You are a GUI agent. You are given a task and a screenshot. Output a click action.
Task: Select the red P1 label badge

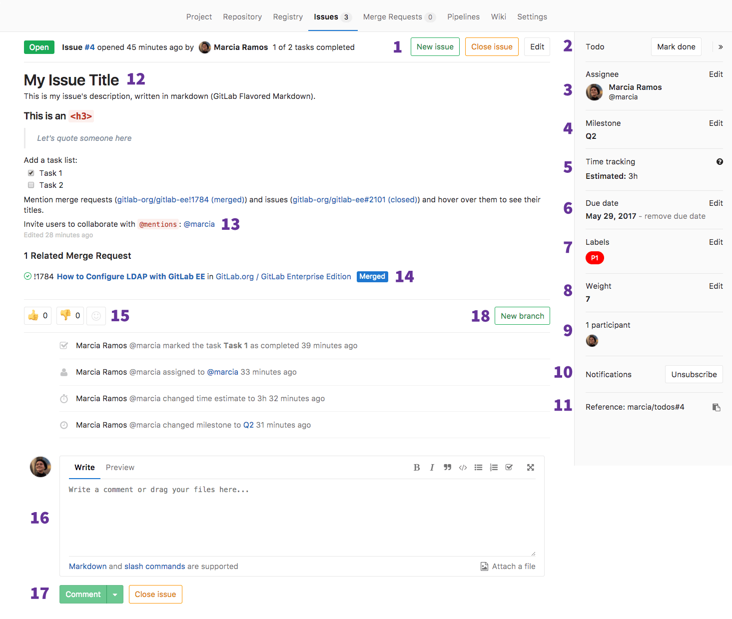(x=595, y=258)
